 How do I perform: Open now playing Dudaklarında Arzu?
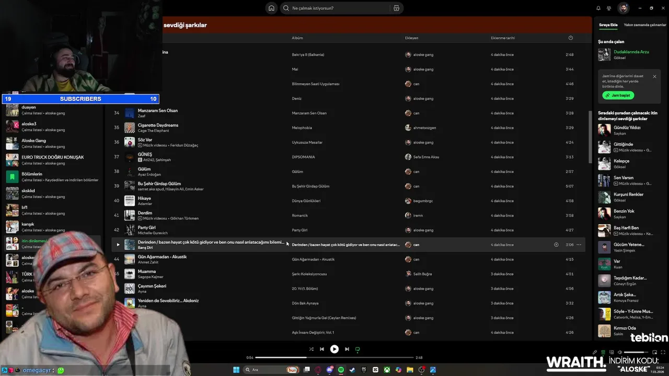(x=631, y=52)
